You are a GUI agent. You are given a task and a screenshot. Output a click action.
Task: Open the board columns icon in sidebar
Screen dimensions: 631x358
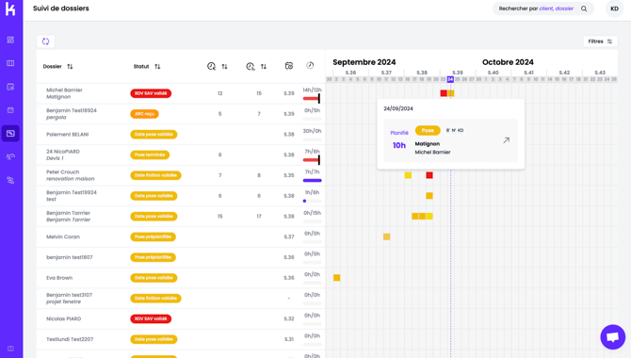[x=10, y=63]
